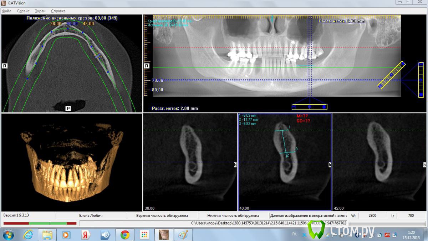Click the L window-level value field
428x241 pixels.
(x=411, y=216)
